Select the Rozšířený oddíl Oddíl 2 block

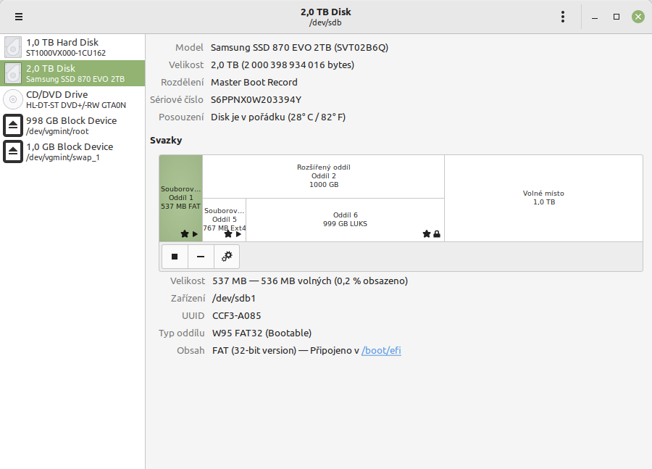[323, 176]
